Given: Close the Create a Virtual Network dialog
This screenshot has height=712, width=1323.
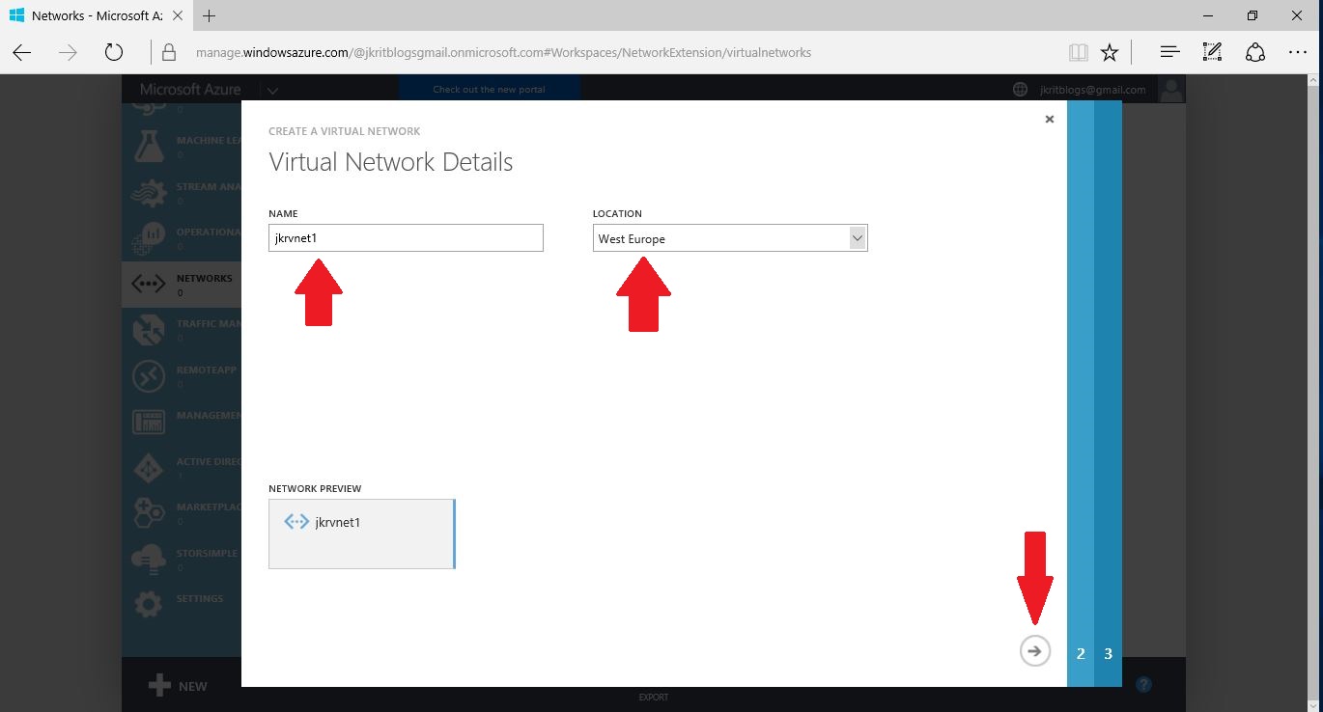Looking at the screenshot, I should [x=1050, y=120].
